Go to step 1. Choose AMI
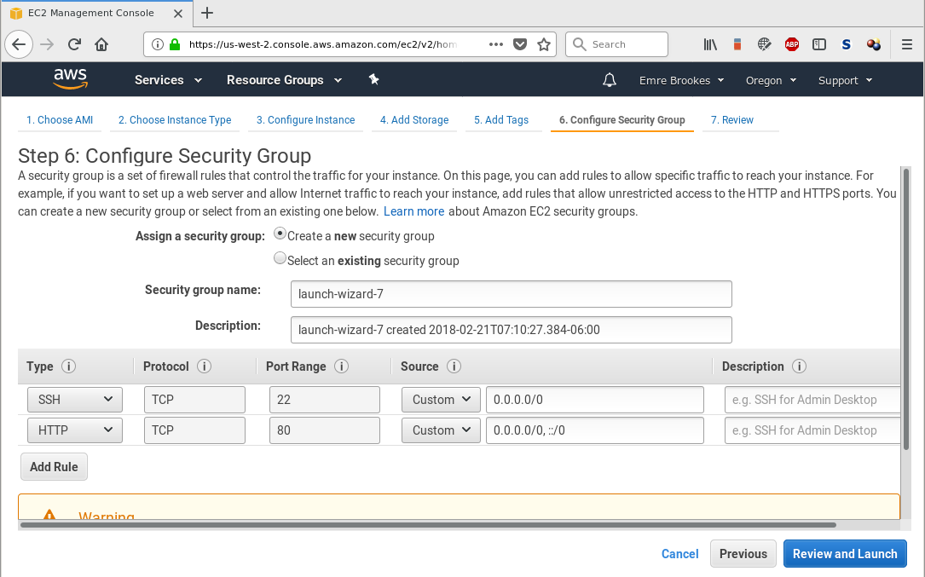 tap(60, 120)
